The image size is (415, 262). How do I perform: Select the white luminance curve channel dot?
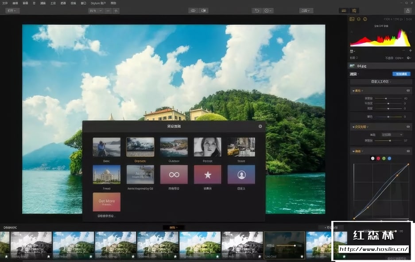(372, 159)
